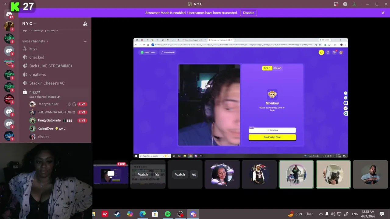
Task: Open Discord direct messages home icon
Action: tap(9, 14)
